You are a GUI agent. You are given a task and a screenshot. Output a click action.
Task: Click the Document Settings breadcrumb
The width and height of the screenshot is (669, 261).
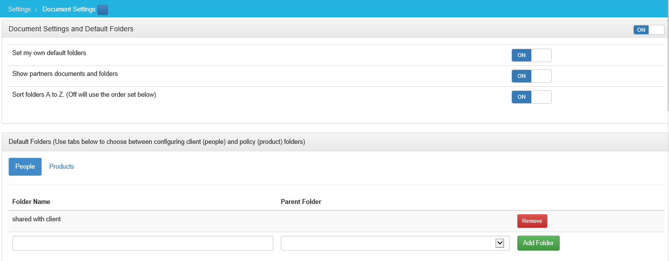pyautogui.click(x=69, y=9)
